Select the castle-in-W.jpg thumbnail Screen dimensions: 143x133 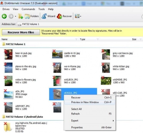[x=57, y=54]
